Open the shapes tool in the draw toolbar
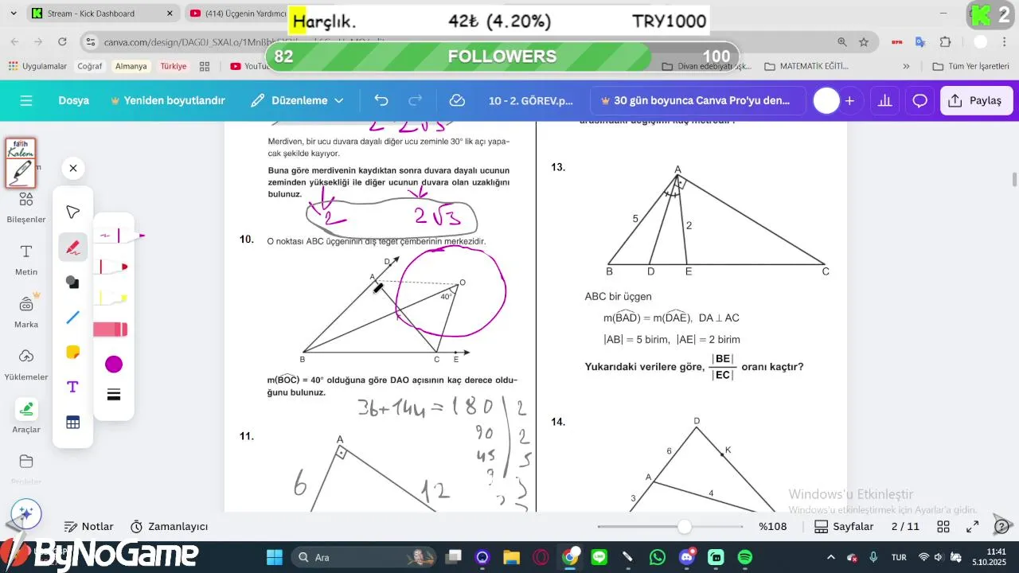Viewport: 1019px width, 573px height. (72, 282)
